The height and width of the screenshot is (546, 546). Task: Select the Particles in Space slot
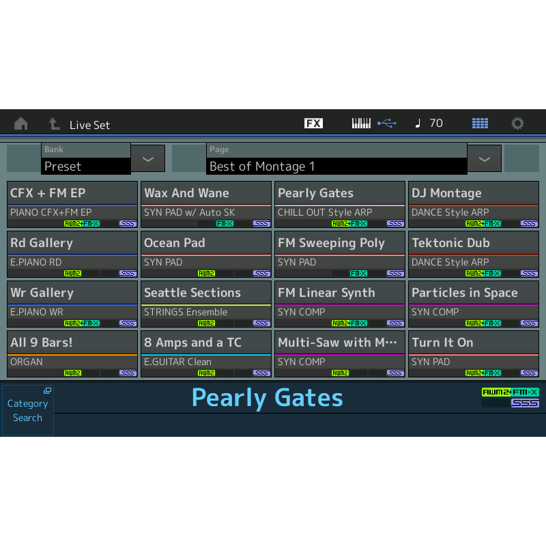[474, 304]
